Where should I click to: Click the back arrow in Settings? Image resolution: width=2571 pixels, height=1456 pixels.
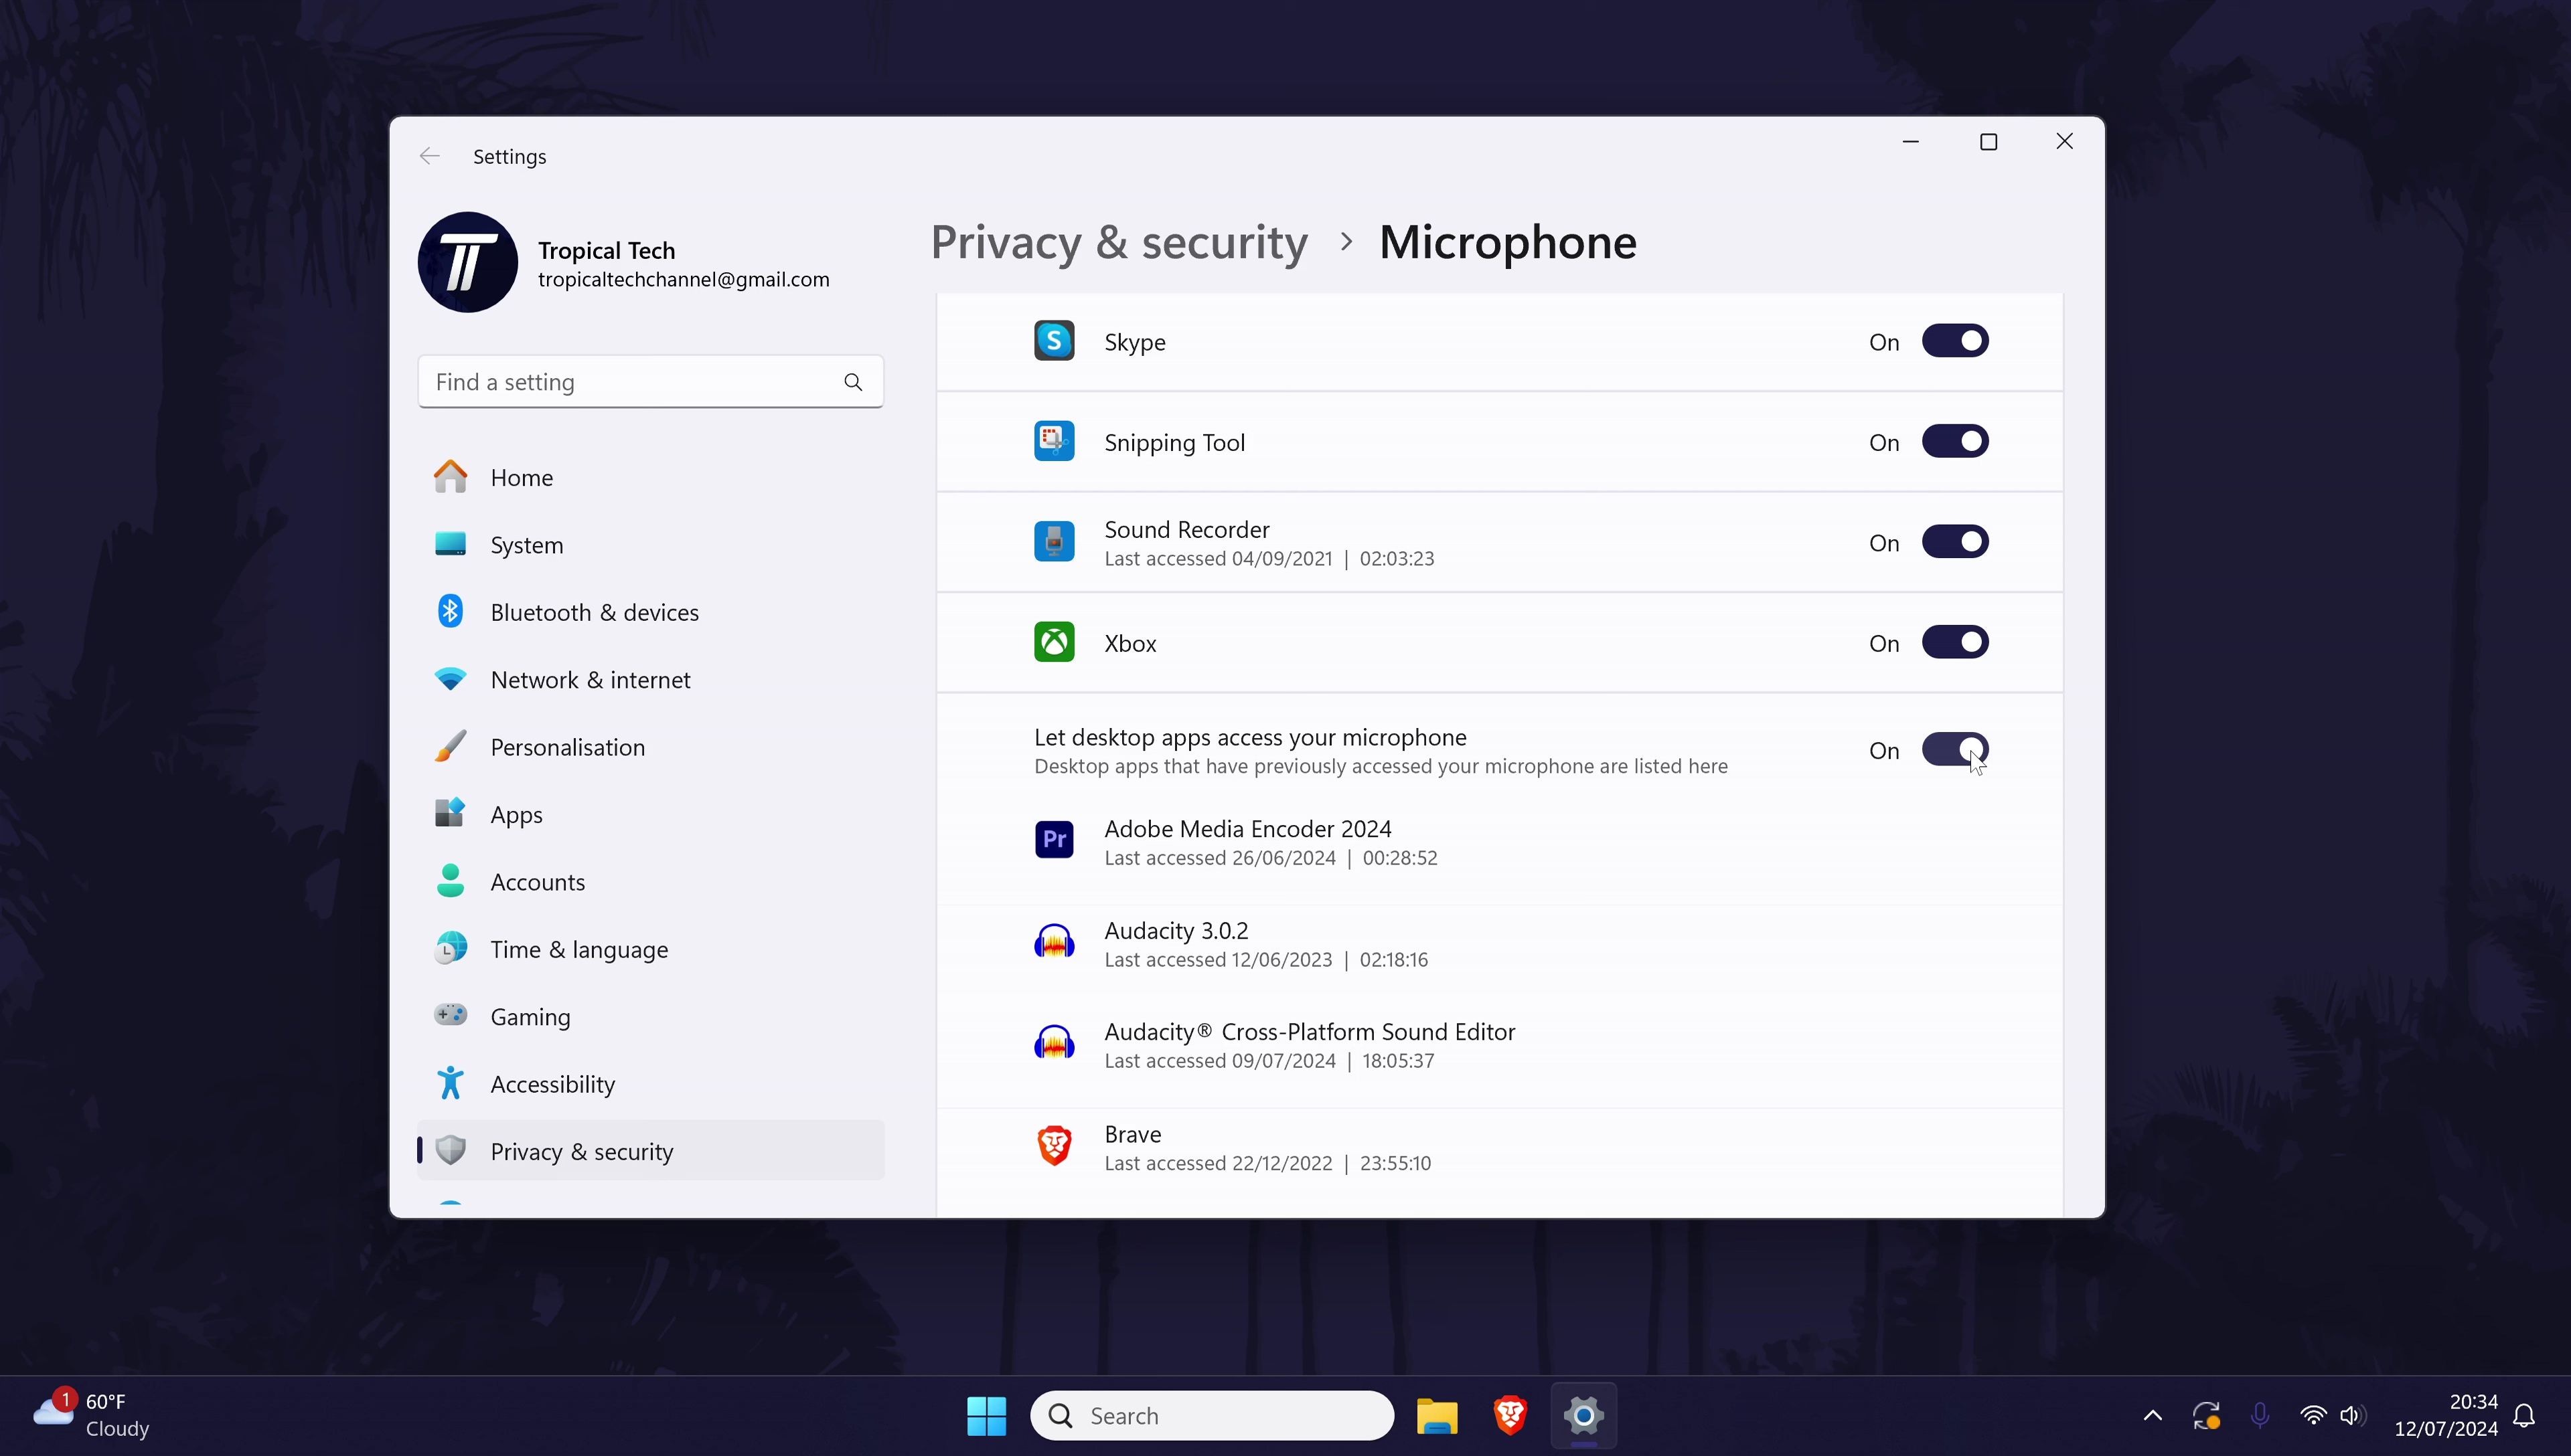(x=429, y=156)
